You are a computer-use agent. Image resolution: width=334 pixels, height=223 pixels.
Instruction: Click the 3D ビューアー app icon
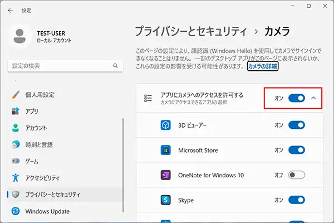tap(165, 125)
